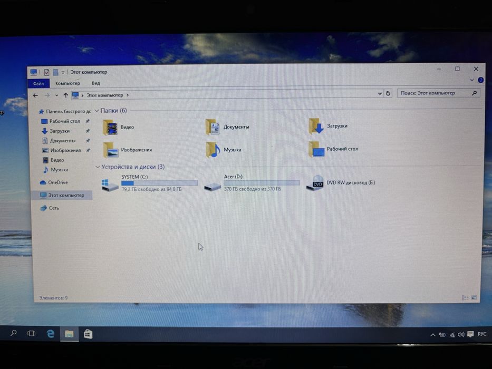The height and width of the screenshot is (369, 492).
Task: Show hidden system tray icons
Action: pos(433,335)
